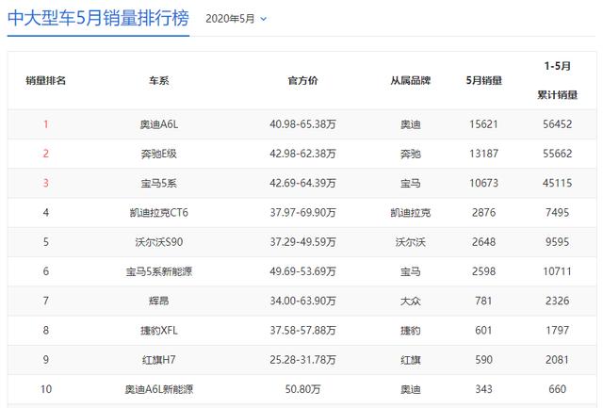Image resolution: width=603 pixels, height=408 pixels.
Task: Open the 宝马5系新能源 car series link
Action: coord(159,271)
